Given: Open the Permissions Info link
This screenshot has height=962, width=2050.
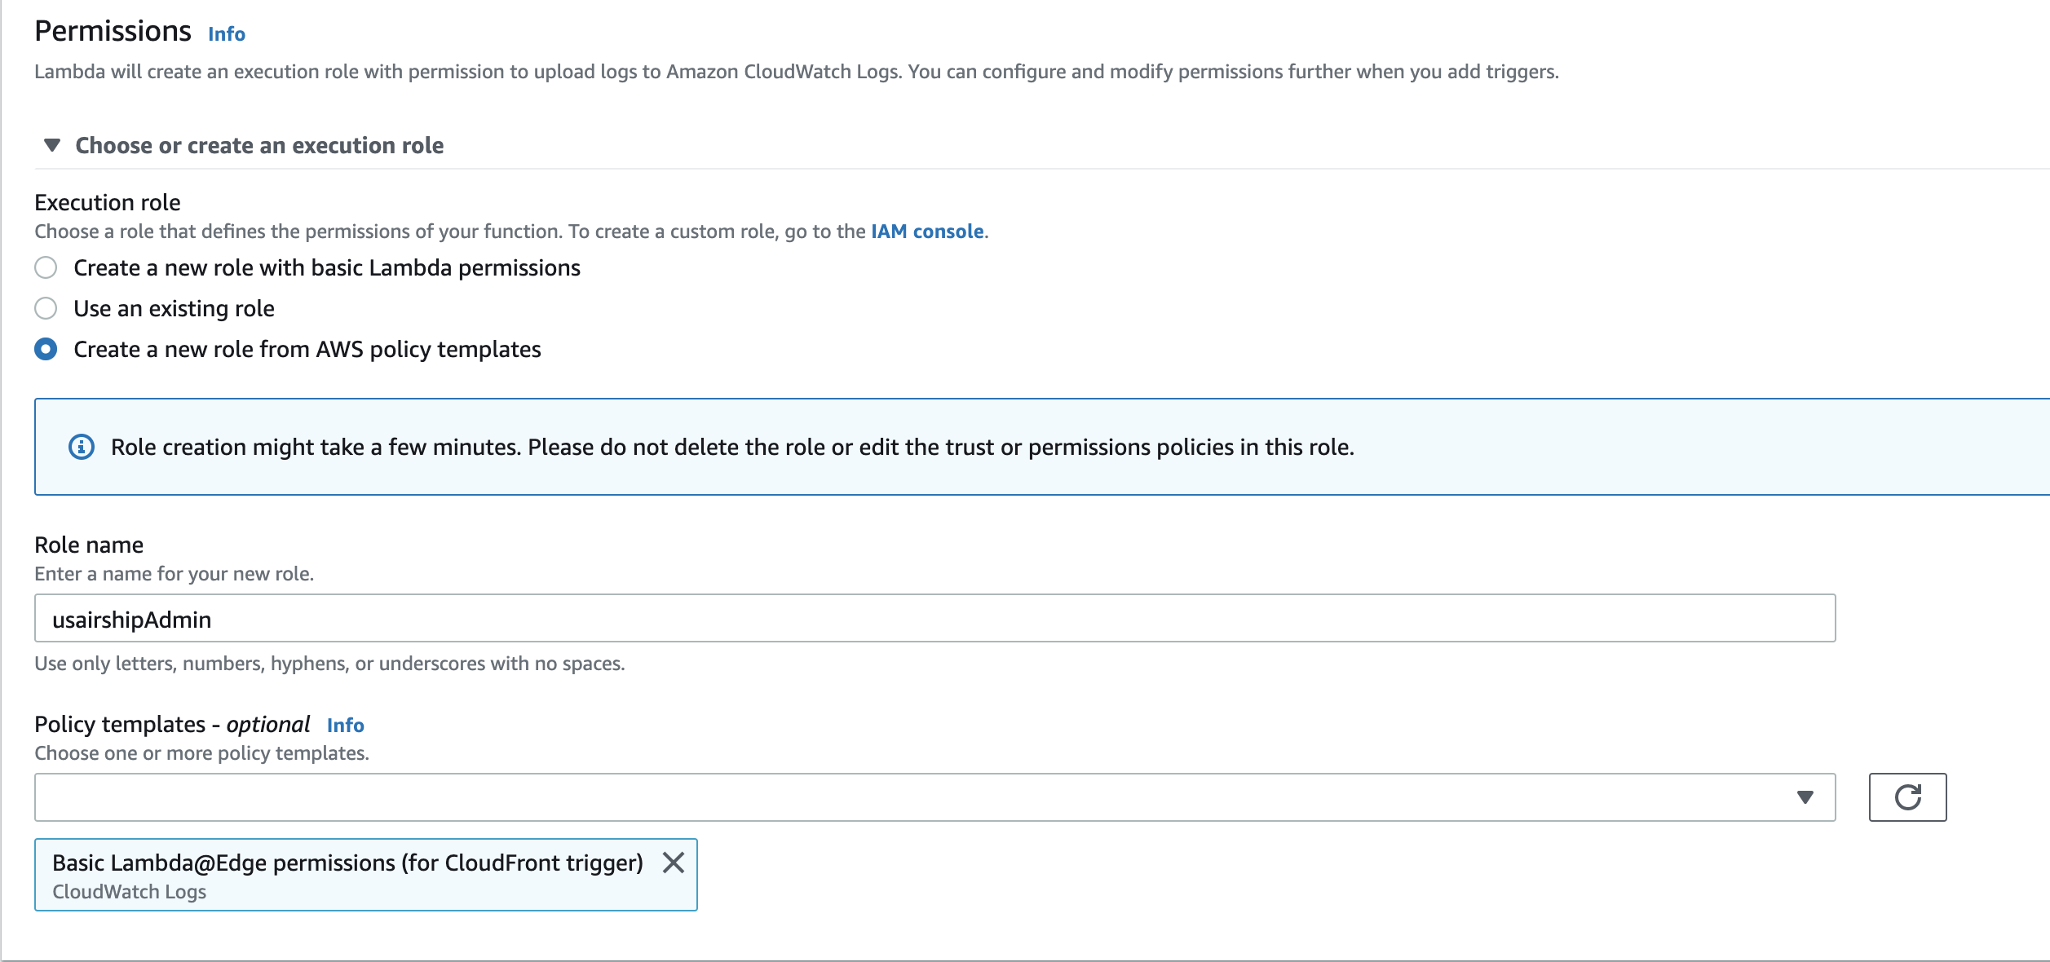Looking at the screenshot, I should pos(227,34).
